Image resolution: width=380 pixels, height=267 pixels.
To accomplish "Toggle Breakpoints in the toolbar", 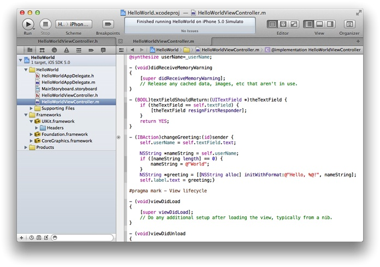I will tap(108, 24).
